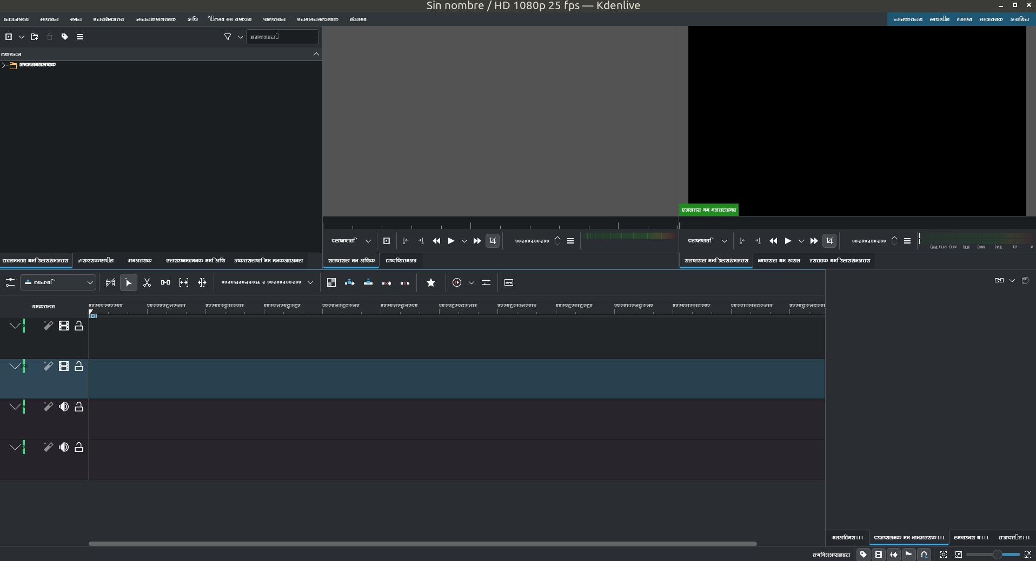Toggle audio thumbnails waveform in status bar
Screen dimensions: 1036x561
coord(894,555)
